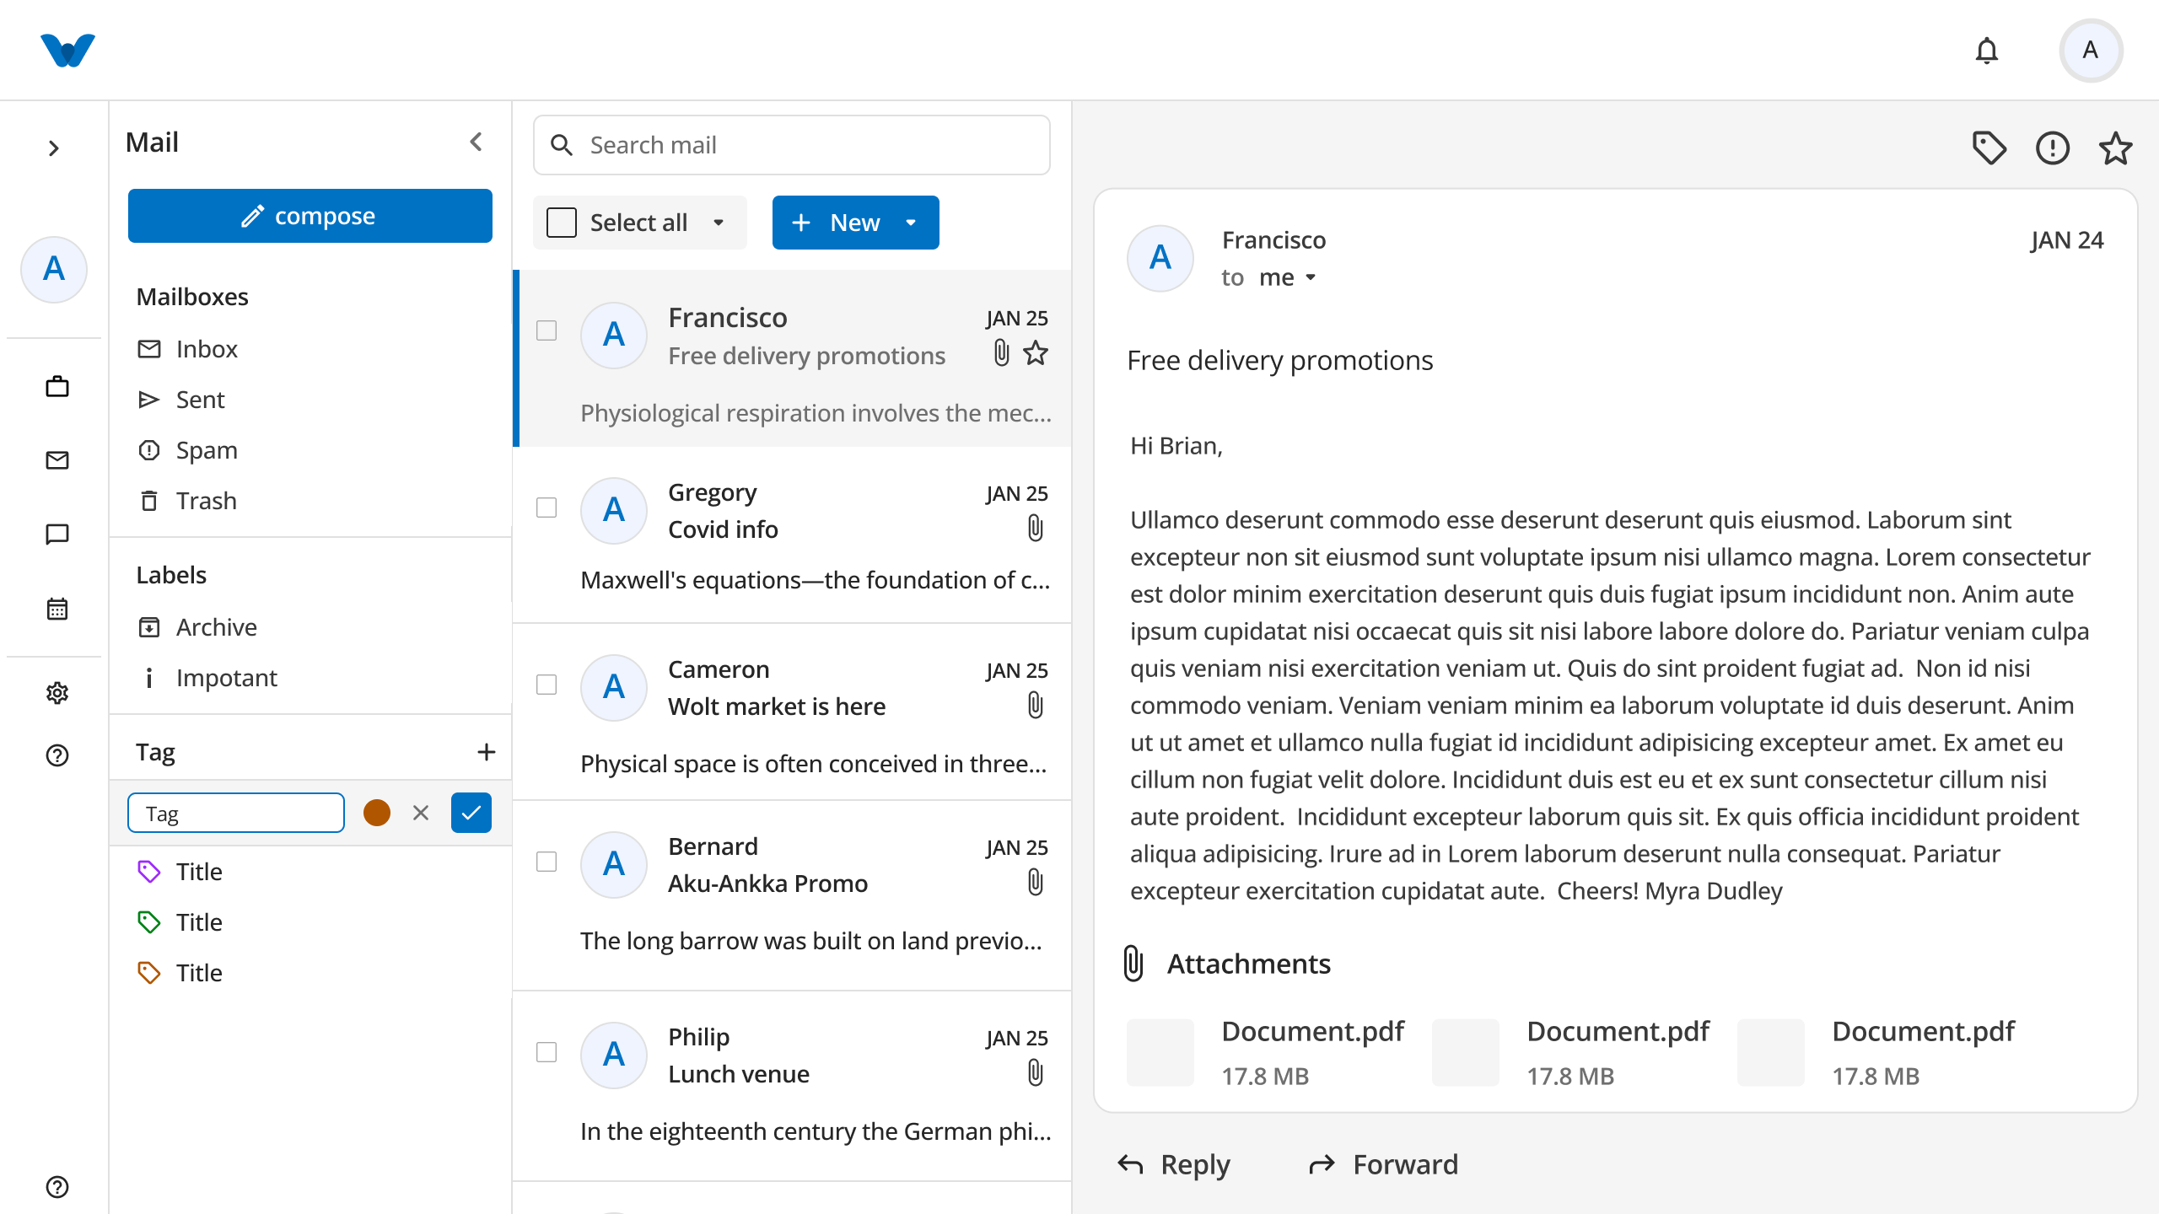Open the mail icon in left rail
Screen dimensions: 2159x1214
(57, 460)
